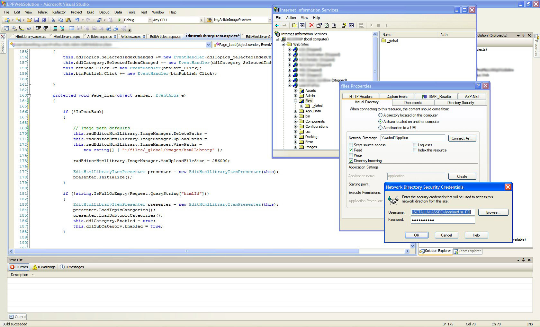Click the Browse... button beside Username
Image resolution: width=540 pixels, height=327 pixels.
pyautogui.click(x=493, y=212)
